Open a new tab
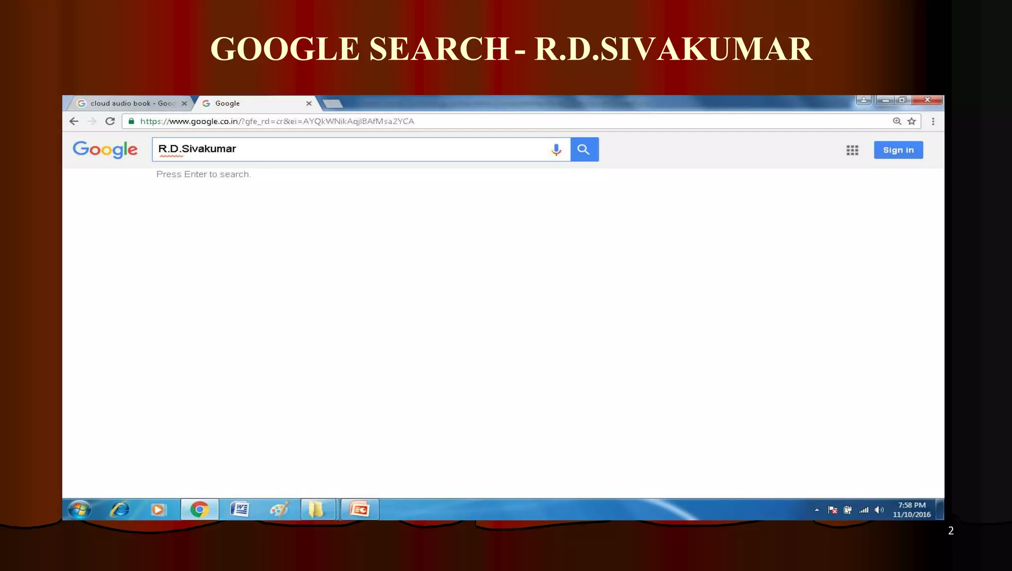 click(333, 103)
